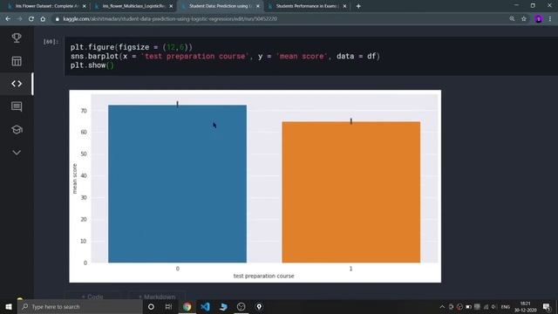Screen dimensions: 558x314
Task: Go back with the browser back arrow
Action: (8, 19)
